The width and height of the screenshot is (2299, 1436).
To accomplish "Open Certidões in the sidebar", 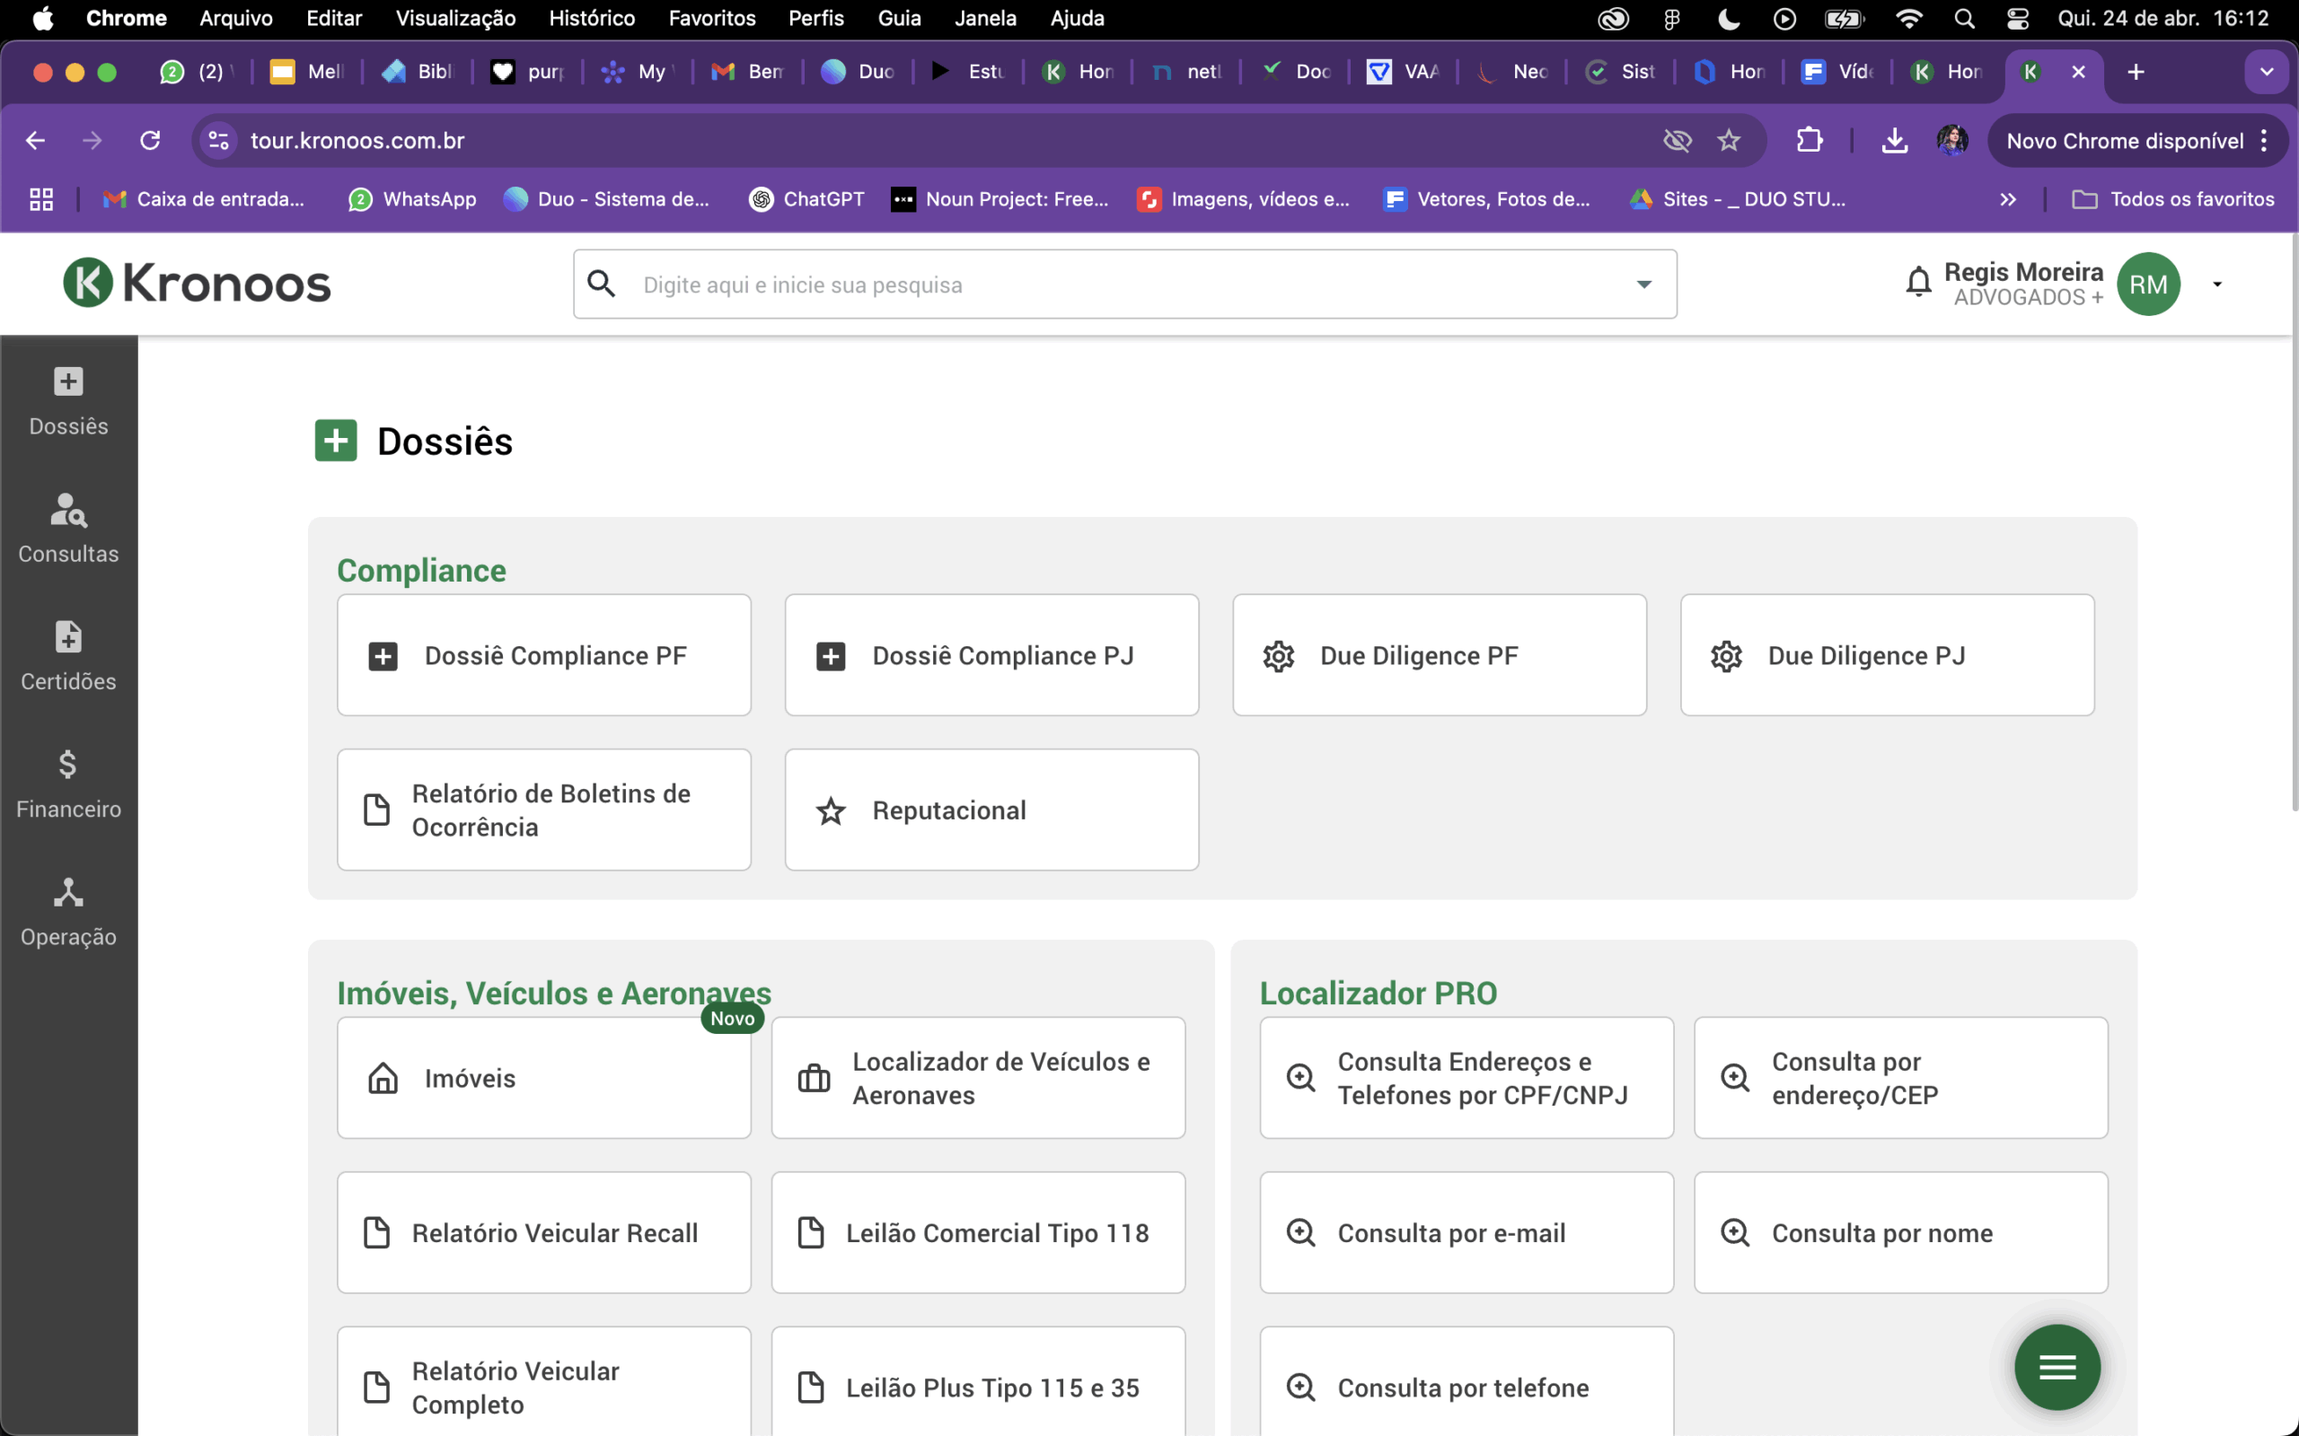I will [x=68, y=655].
